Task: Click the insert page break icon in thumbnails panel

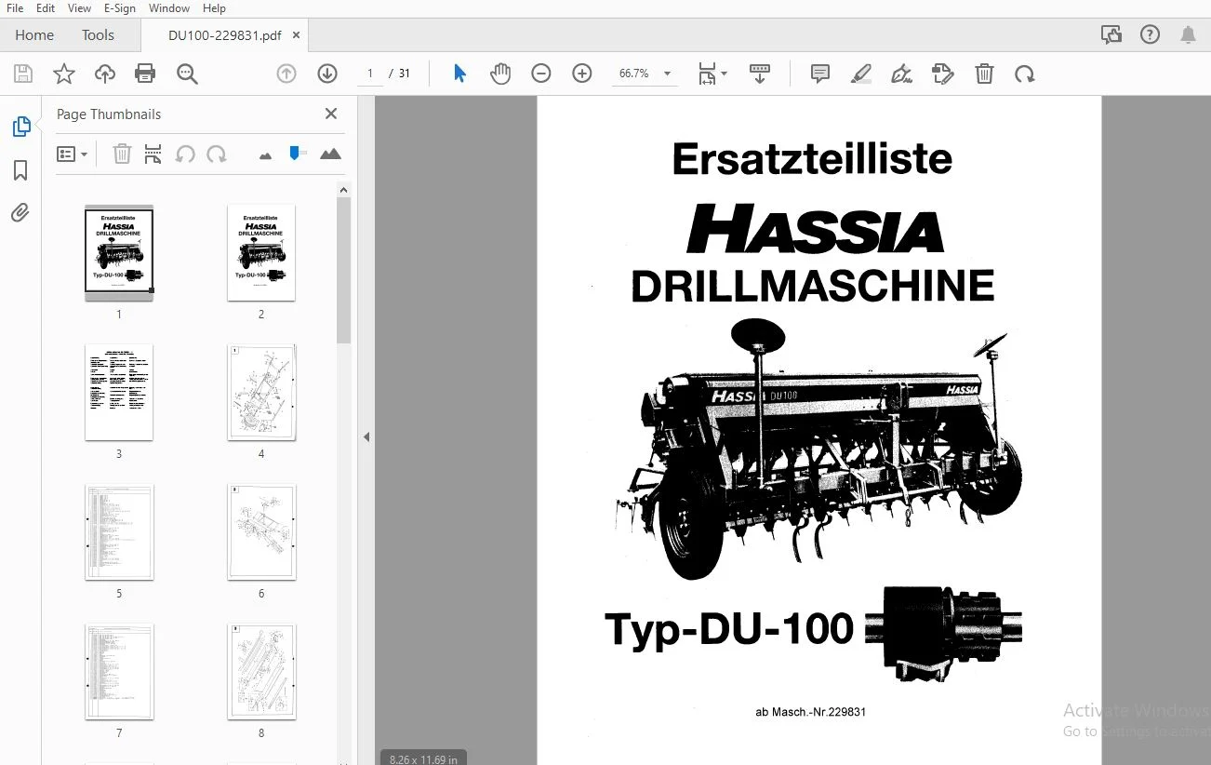Action: (153, 154)
